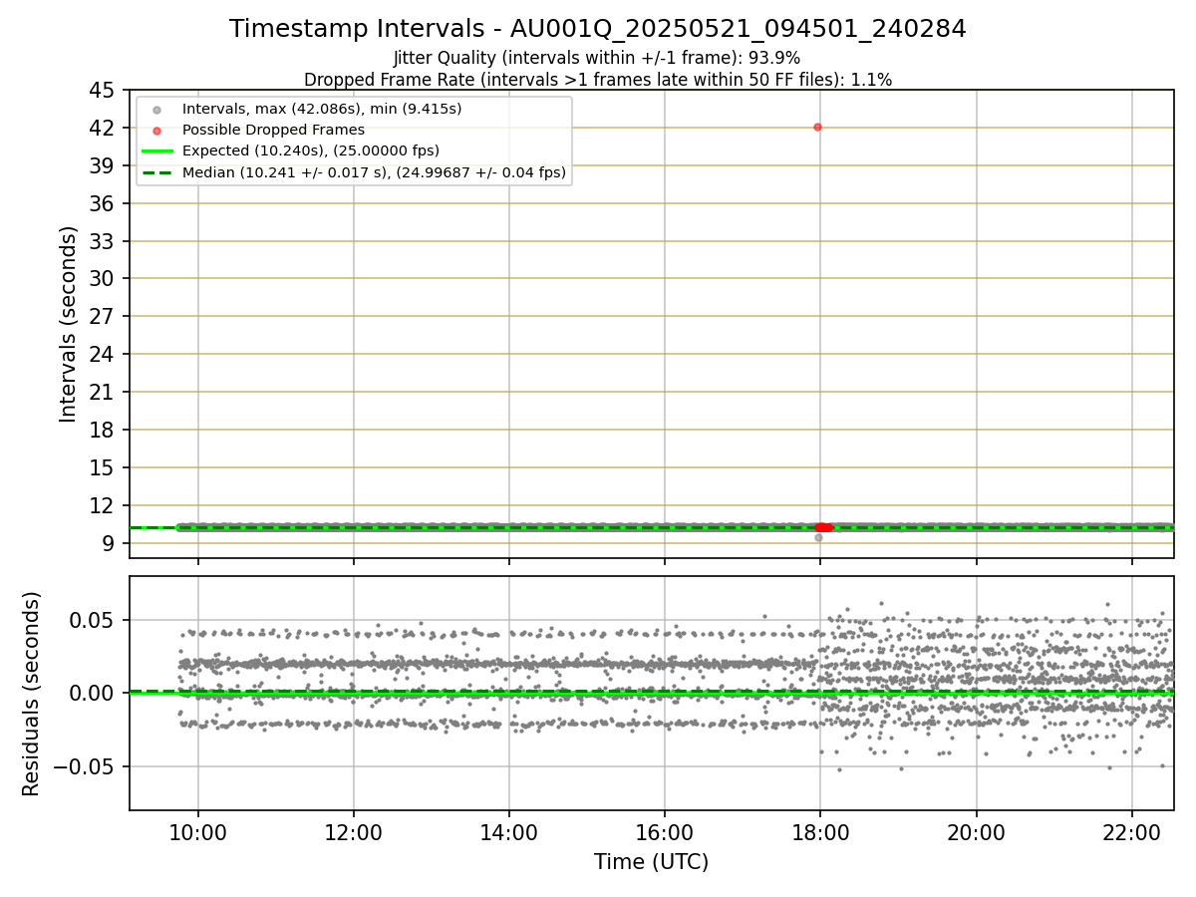This screenshot has width=1196, height=897.
Task: Click the red dropped-frame cluster near 18:00
Action: pyautogui.click(x=823, y=527)
